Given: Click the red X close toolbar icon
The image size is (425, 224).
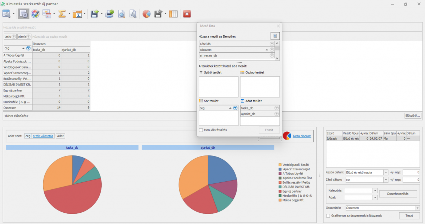Looking at the screenshot, I should pyautogui.click(x=187, y=14).
